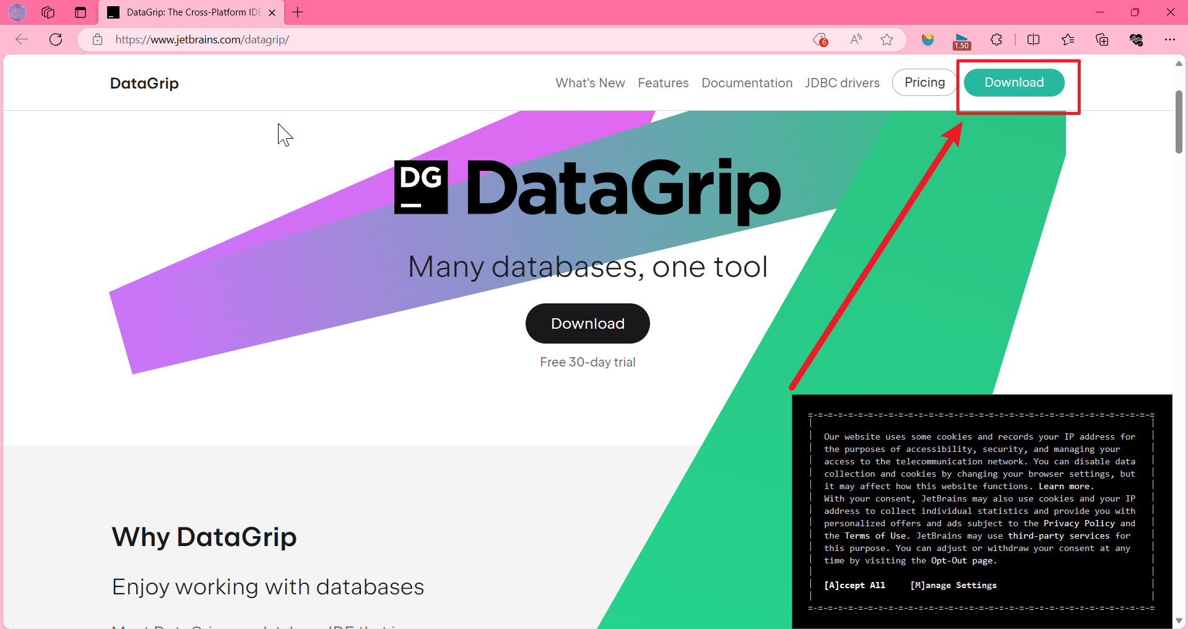The height and width of the screenshot is (629, 1188).
Task: Close the DataGrip browser tab
Action: click(x=272, y=12)
